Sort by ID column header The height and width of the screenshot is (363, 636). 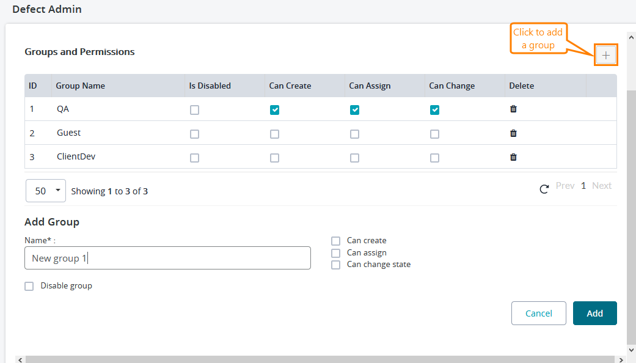pos(33,86)
